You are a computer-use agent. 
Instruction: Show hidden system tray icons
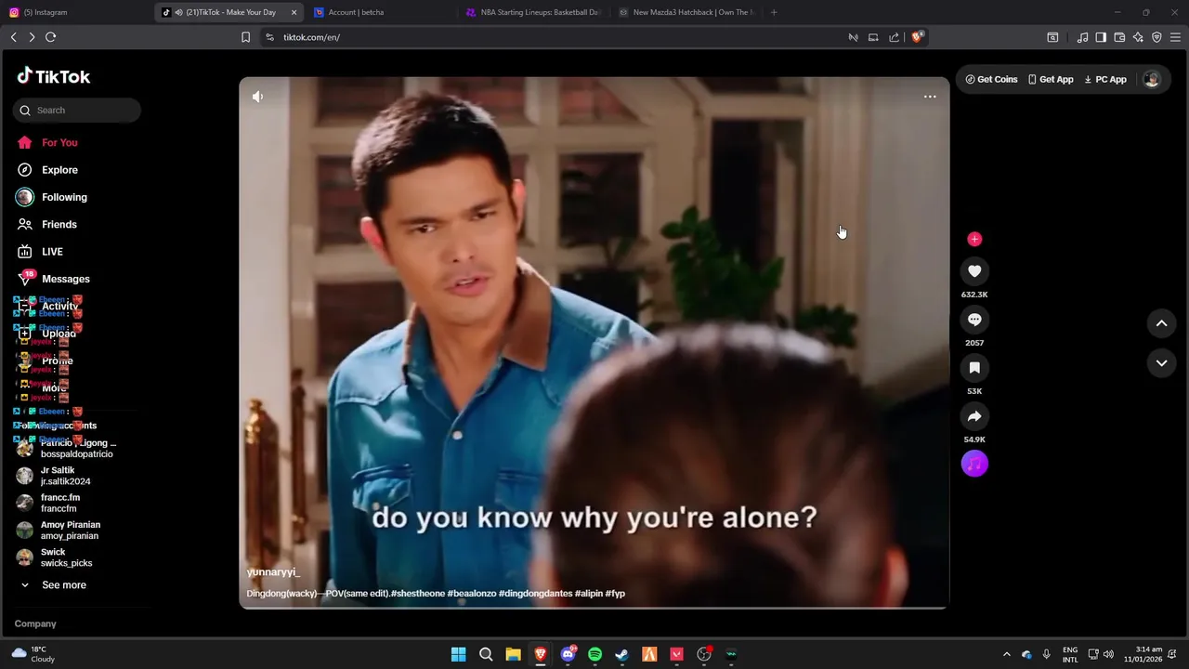pos(1006,654)
